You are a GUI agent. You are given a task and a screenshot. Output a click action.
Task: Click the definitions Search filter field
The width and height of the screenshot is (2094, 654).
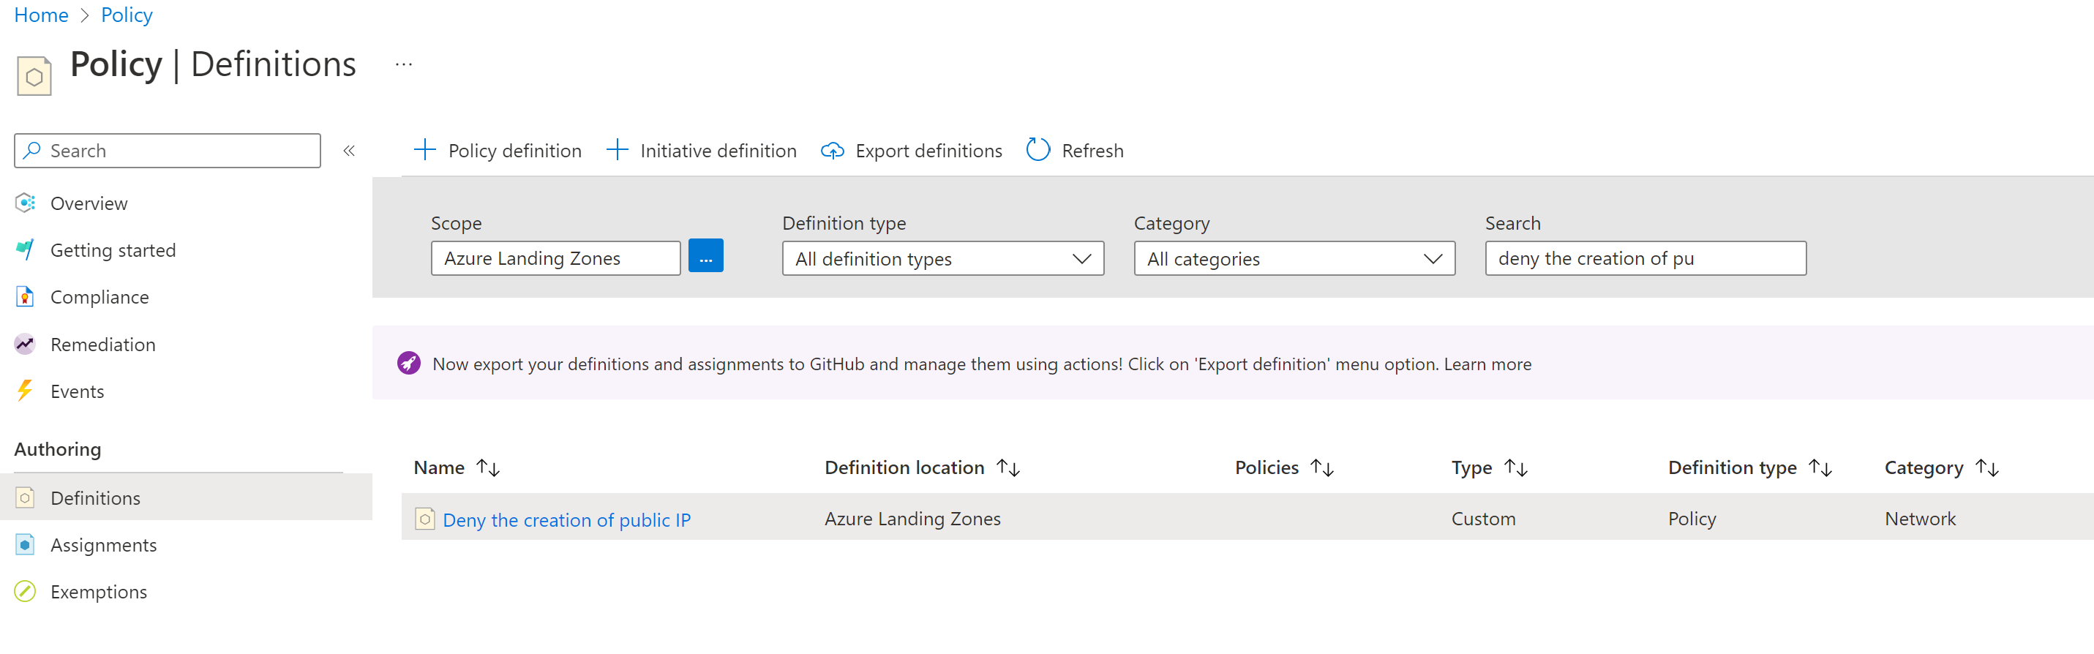(1645, 258)
